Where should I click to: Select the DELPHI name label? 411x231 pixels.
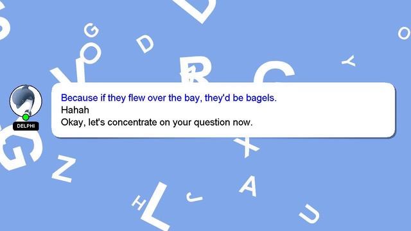coord(26,126)
